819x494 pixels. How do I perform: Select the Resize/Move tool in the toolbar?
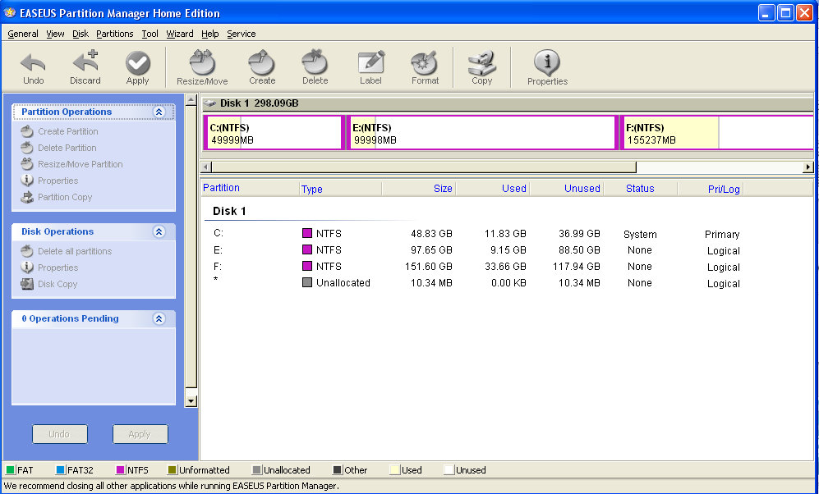coord(200,66)
